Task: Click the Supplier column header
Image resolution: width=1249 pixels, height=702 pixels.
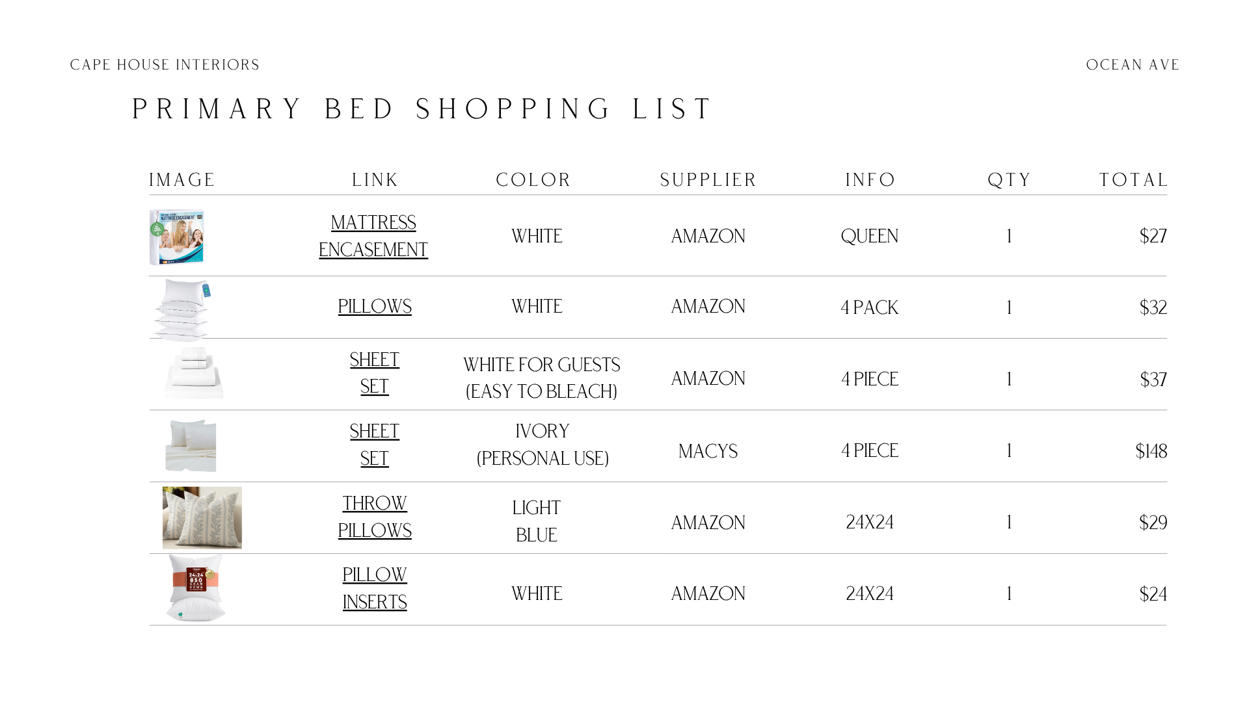Action: (x=708, y=180)
